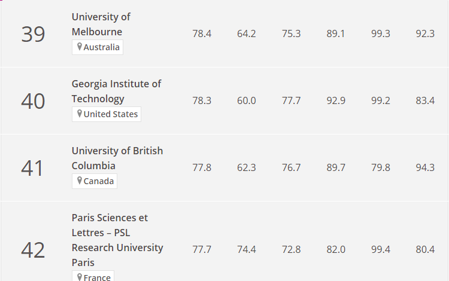This screenshot has height=281, width=449.
Task: Click rank number 42
Action: click(x=33, y=250)
